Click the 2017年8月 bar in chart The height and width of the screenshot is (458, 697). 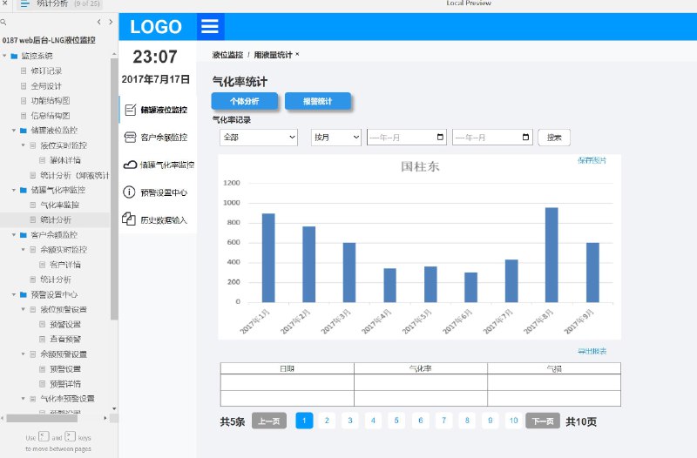coord(552,255)
